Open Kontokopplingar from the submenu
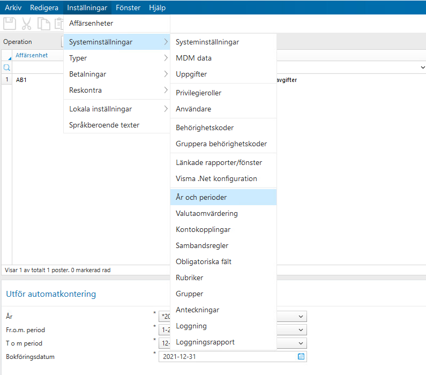 tap(223, 229)
